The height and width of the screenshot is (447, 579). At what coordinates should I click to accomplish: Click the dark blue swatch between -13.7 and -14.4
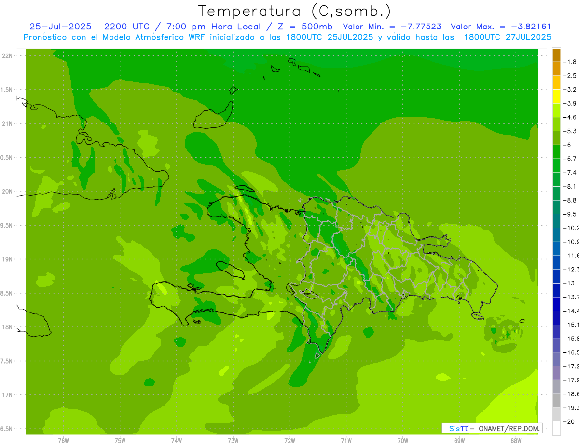coord(556,304)
